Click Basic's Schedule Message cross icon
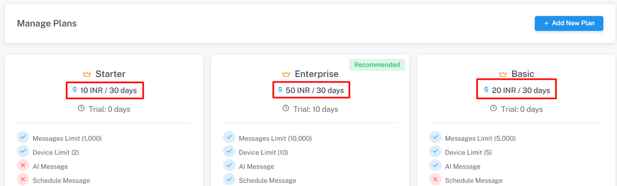The image size is (617, 186). coord(435,179)
